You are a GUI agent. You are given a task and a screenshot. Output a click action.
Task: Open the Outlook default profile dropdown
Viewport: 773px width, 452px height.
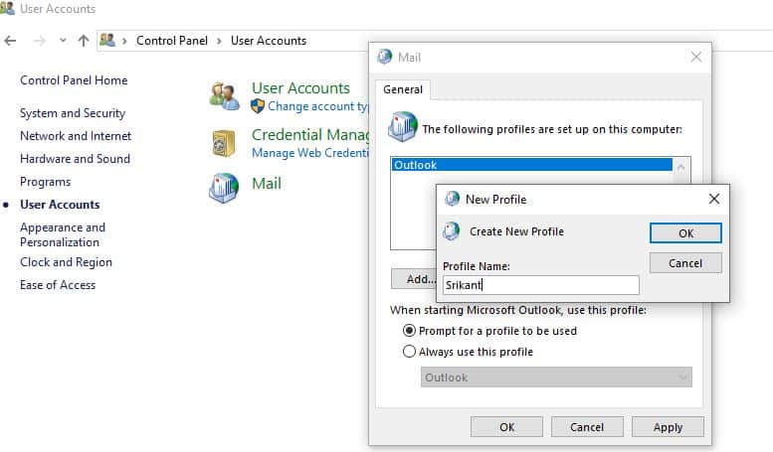coord(556,377)
